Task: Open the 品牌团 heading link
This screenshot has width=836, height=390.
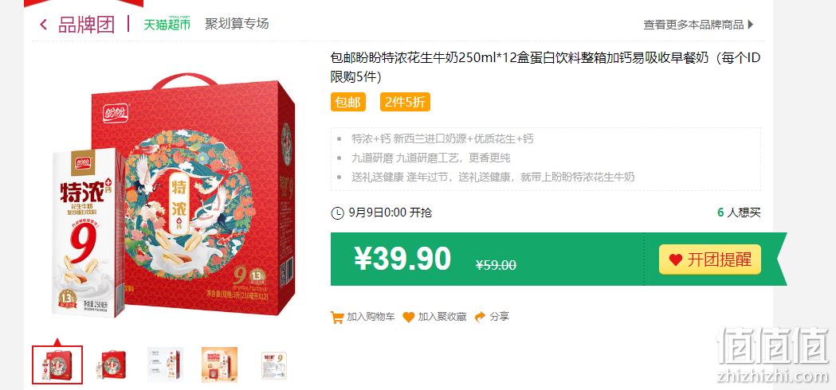Action: [86, 25]
